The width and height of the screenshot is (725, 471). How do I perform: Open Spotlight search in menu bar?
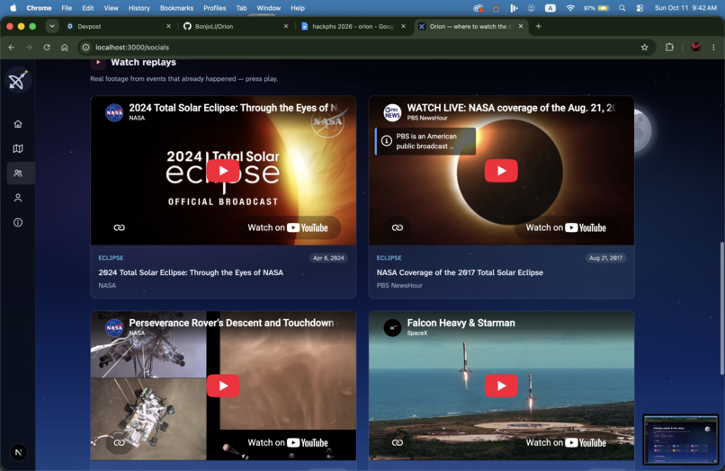click(622, 8)
